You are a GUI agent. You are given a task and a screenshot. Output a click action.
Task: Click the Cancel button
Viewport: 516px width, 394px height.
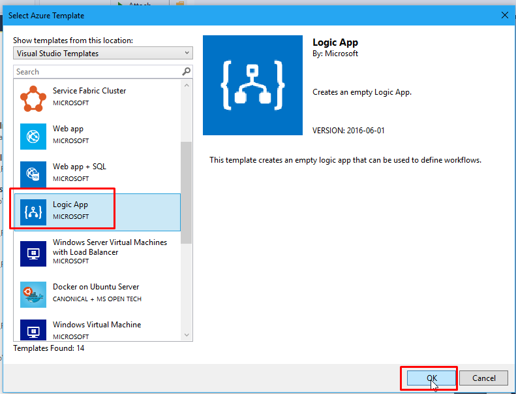point(484,378)
